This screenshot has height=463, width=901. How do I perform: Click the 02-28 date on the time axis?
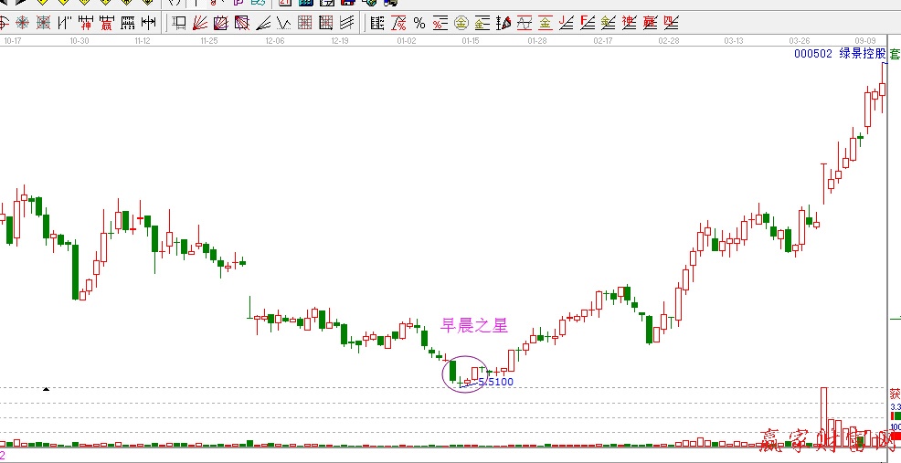click(x=668, y=40)
